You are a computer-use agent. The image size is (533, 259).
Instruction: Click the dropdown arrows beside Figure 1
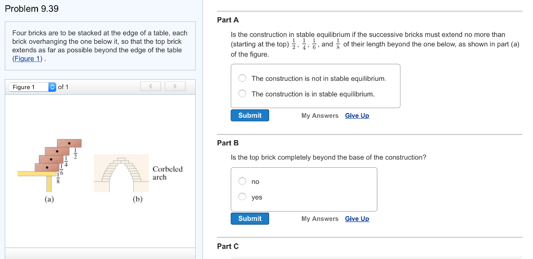52,87
